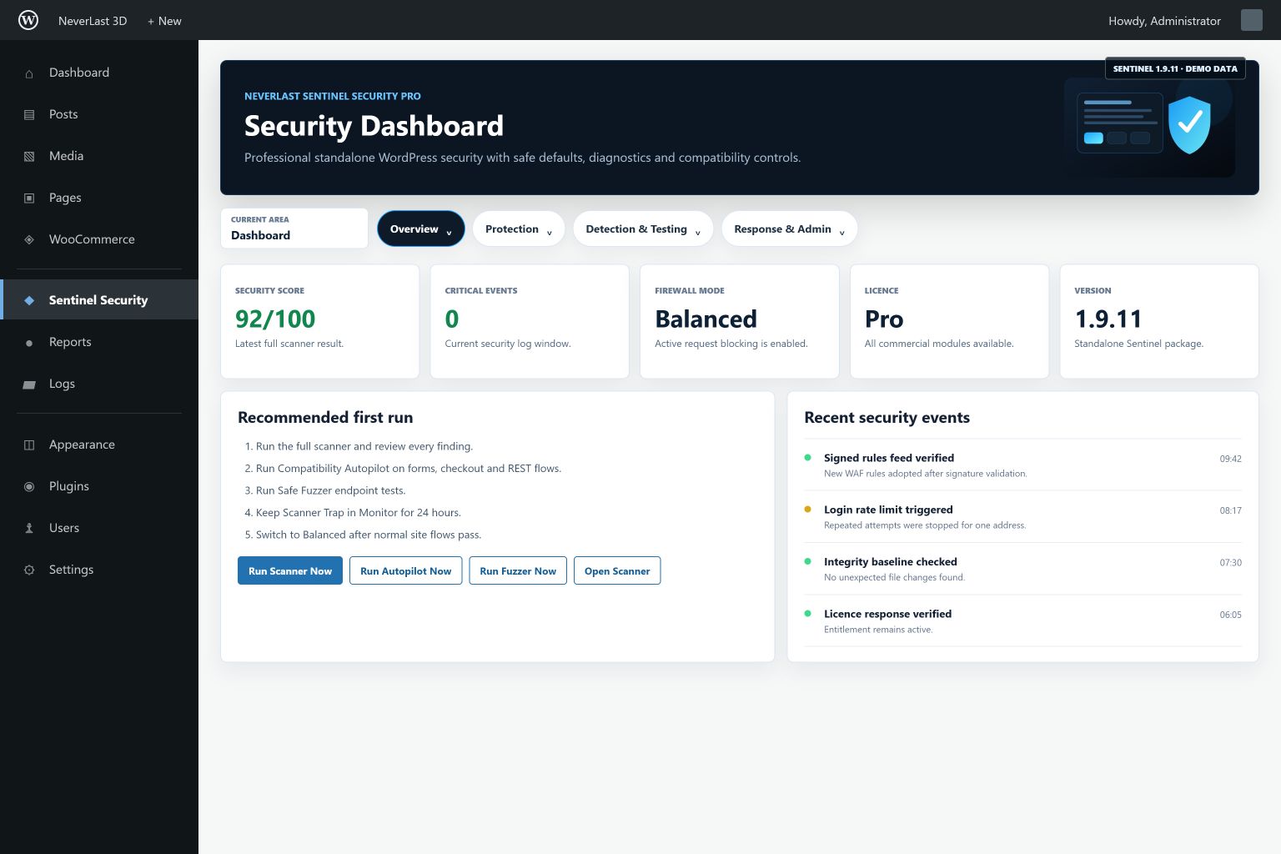Image resolution: width=1281 pixels, height=854 pixels.
Task: Click the 08:17 event timestamp
Action: point(1230,510)
